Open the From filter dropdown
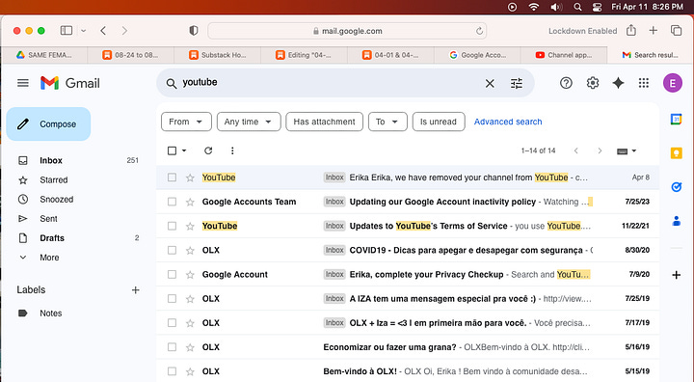 [x=186, y=122]
